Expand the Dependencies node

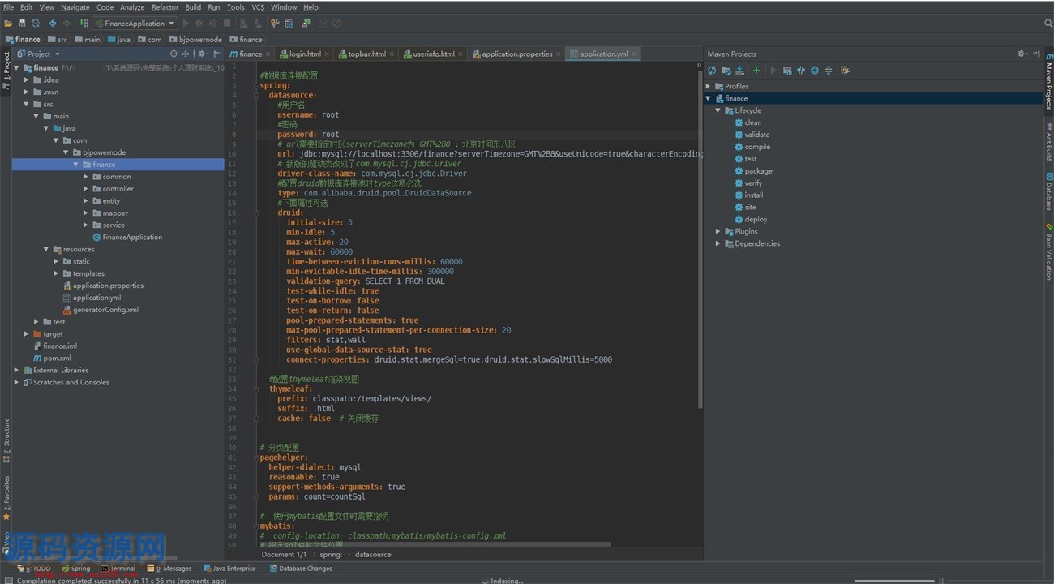pos(718,243)
